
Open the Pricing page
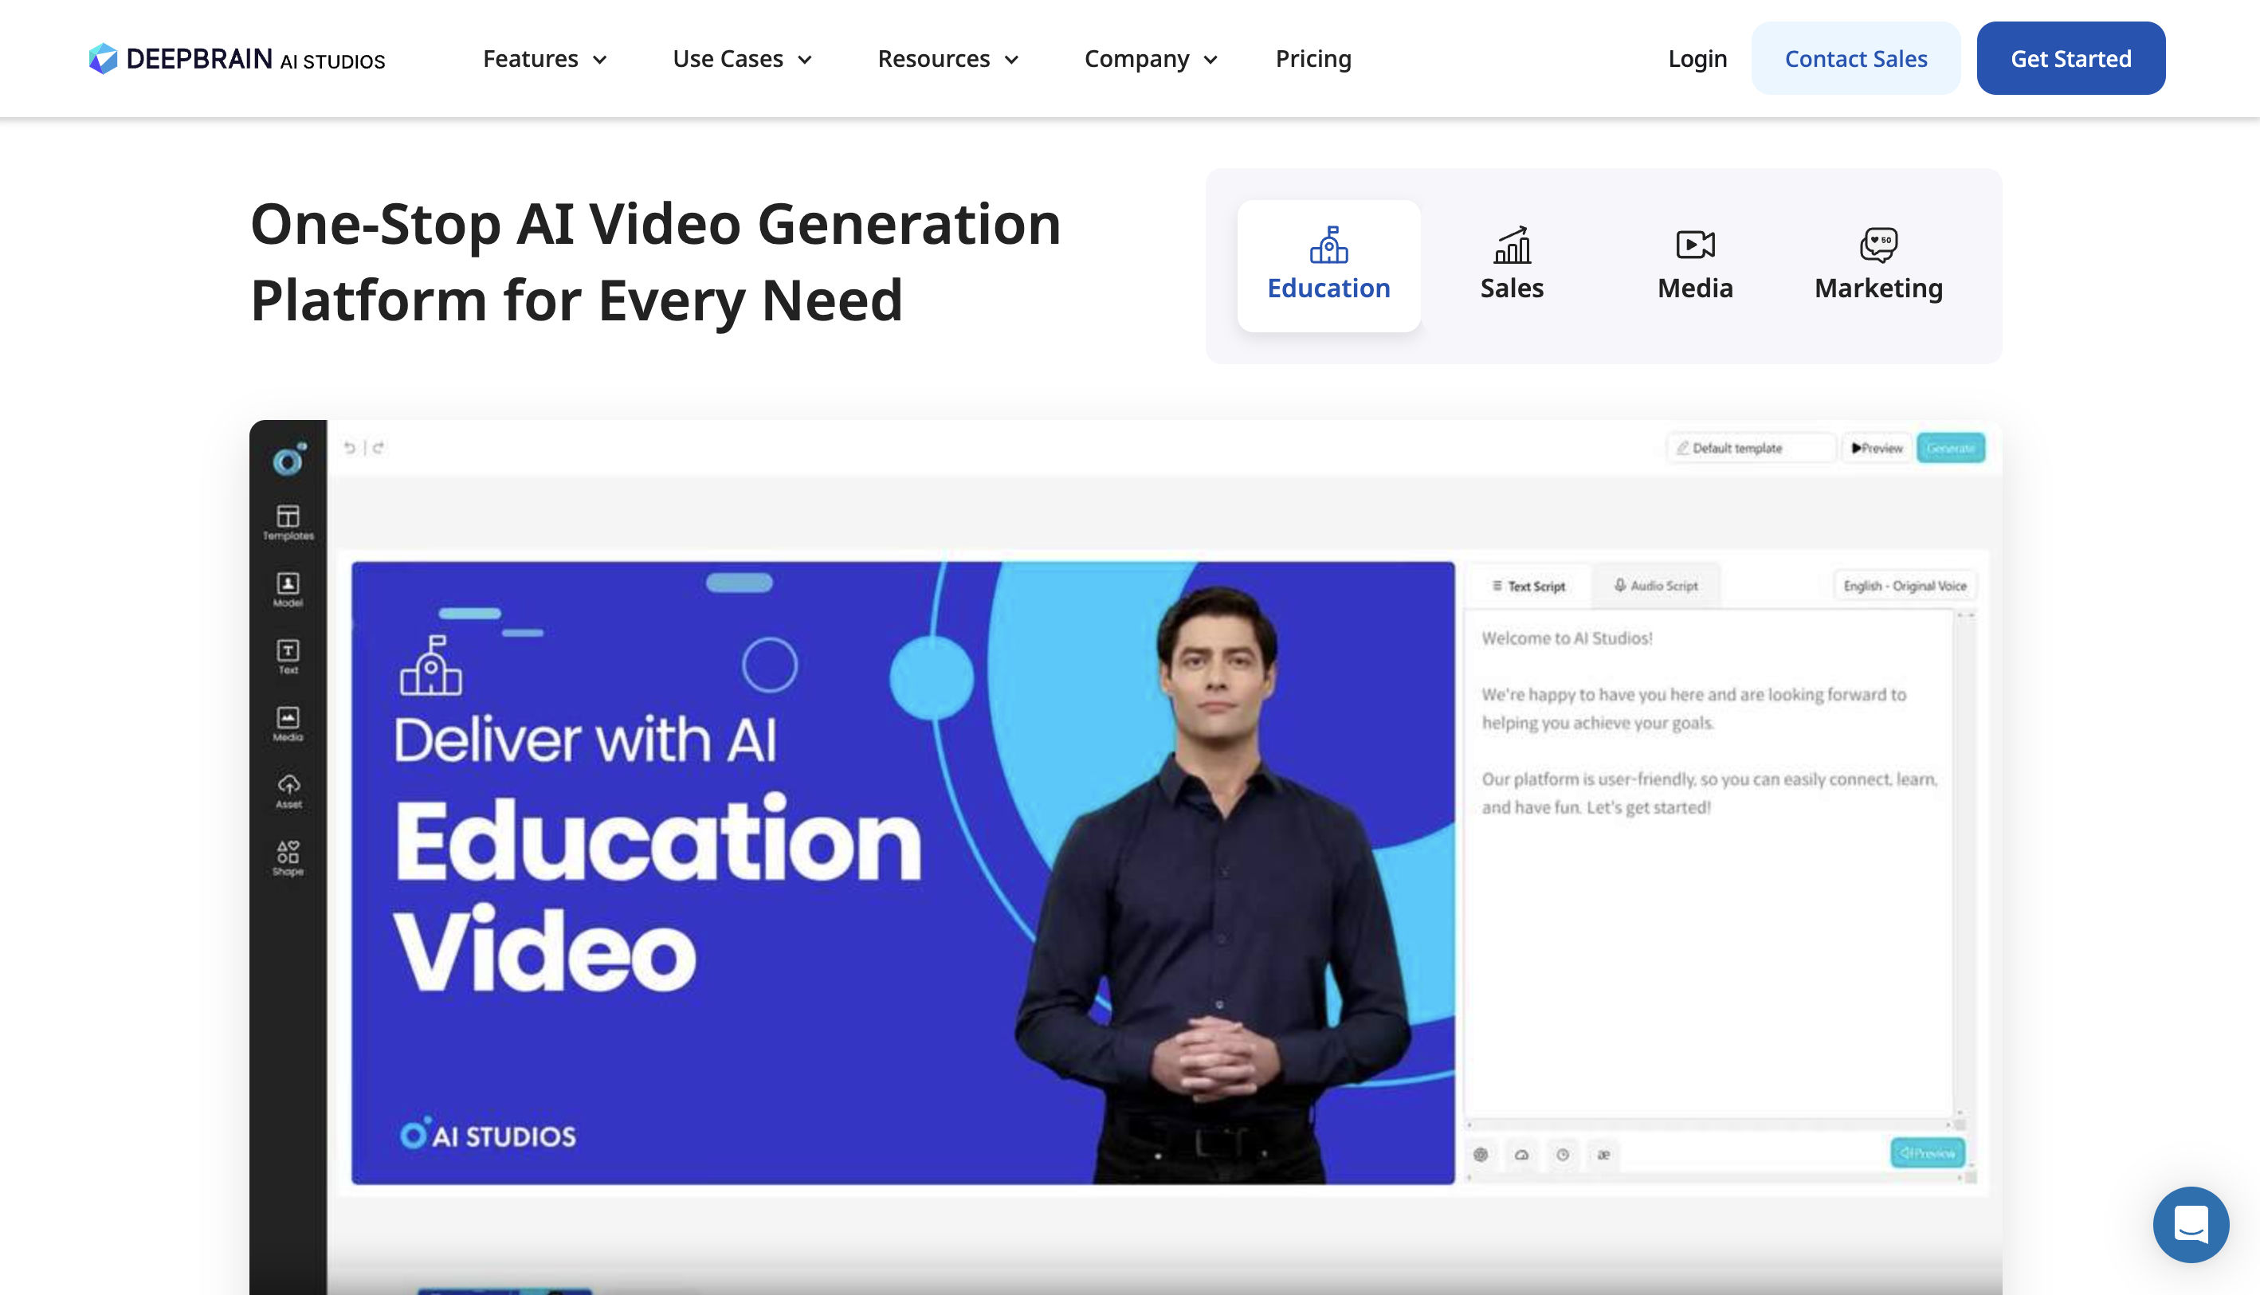point(1312,59)
